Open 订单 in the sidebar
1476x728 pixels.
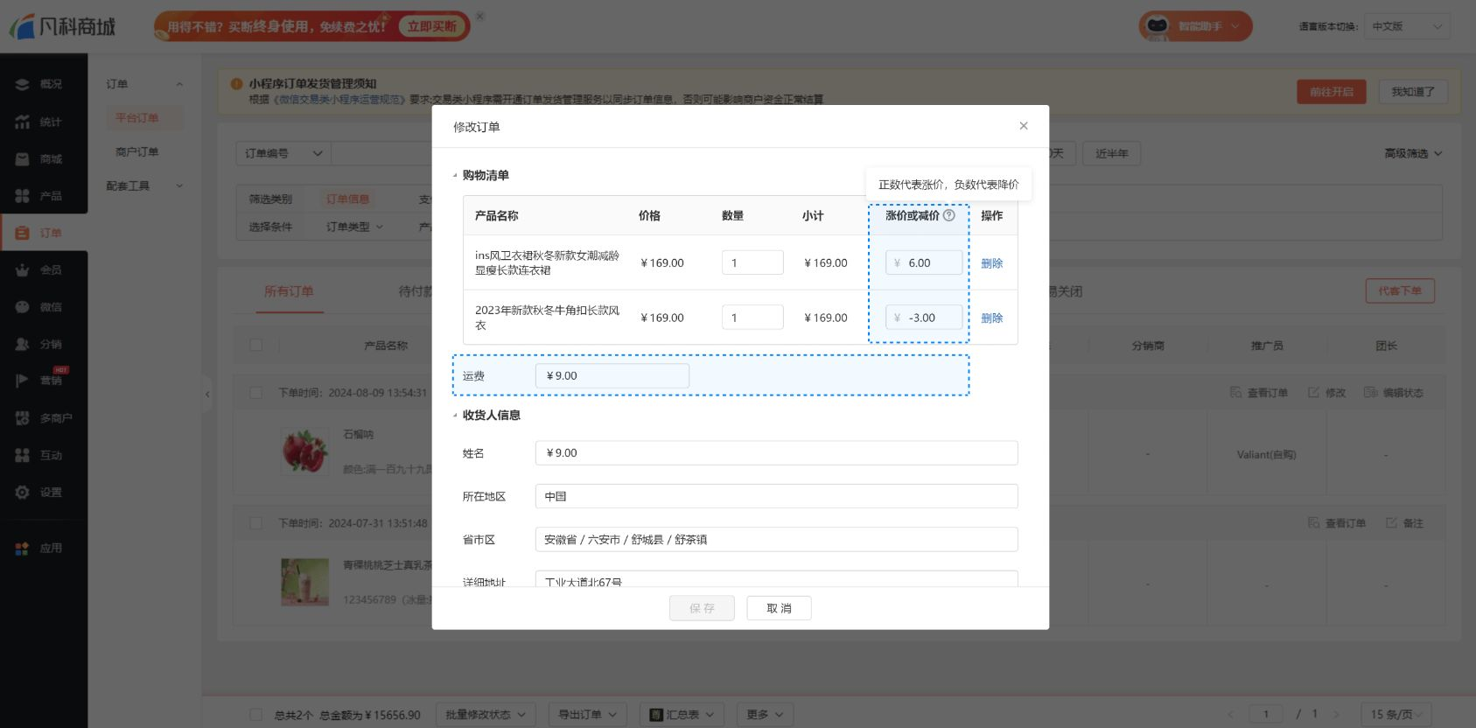click(44, 233)
